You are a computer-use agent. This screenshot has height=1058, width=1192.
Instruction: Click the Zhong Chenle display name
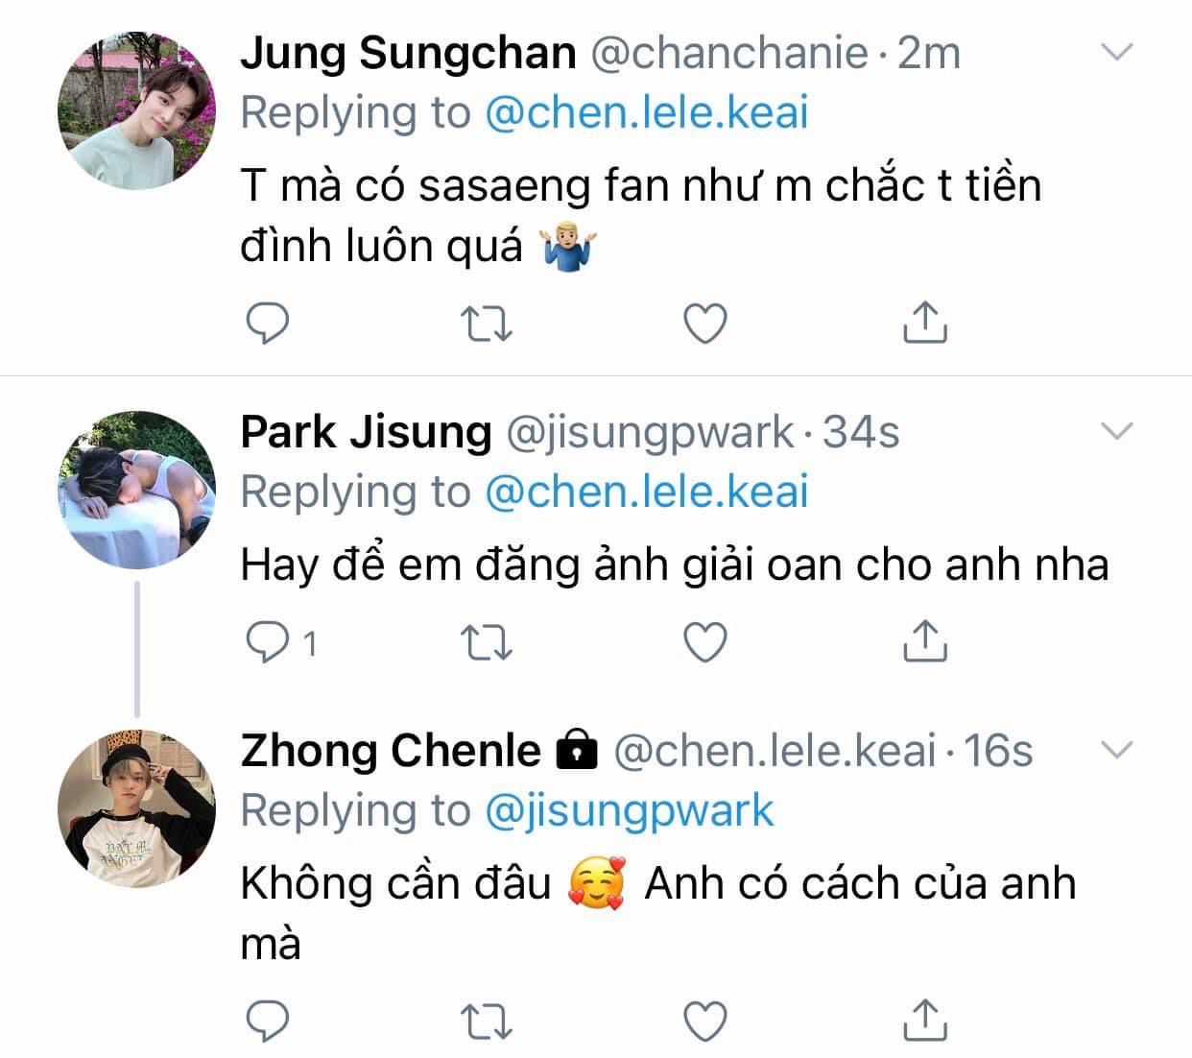point(391,751)
